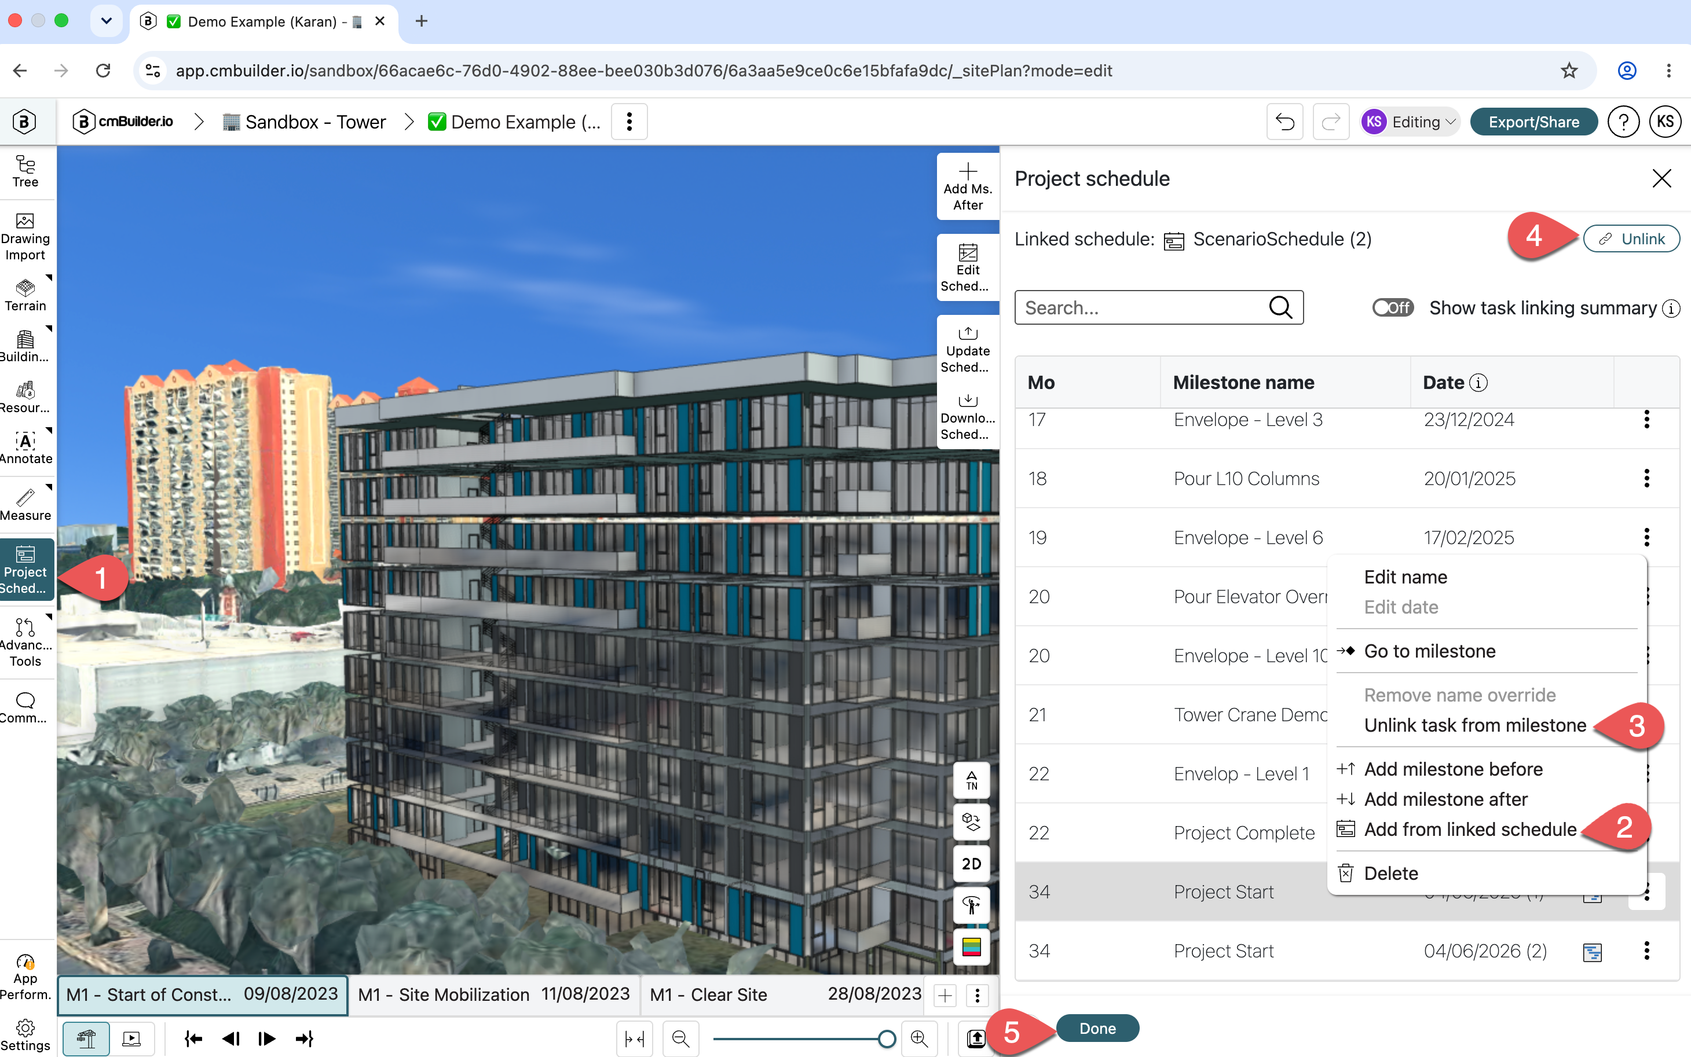
Task: Click the timeline zoom slider handle
Action: pos(887,1039)
